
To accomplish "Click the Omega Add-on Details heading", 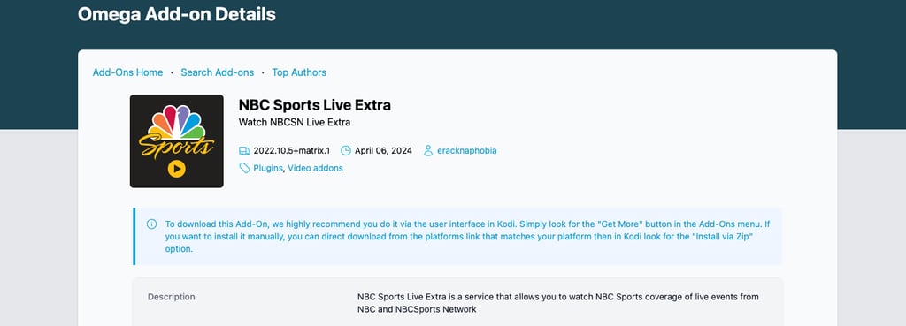I will coord(177,14).
